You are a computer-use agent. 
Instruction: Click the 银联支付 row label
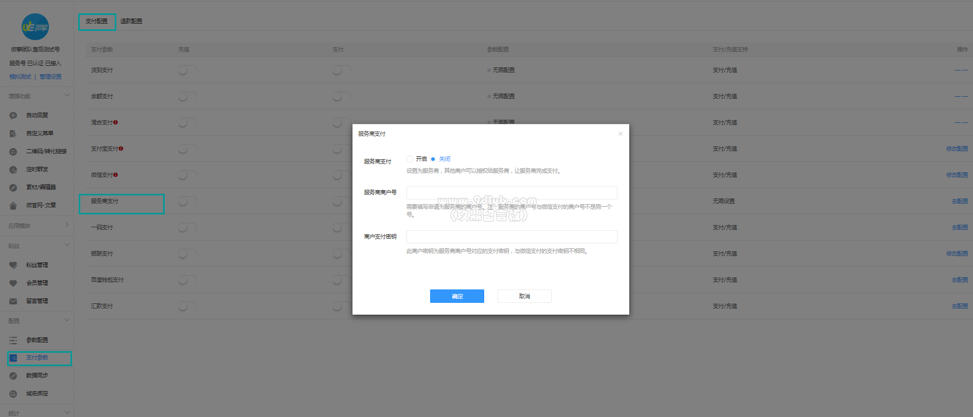coord(102,253)
